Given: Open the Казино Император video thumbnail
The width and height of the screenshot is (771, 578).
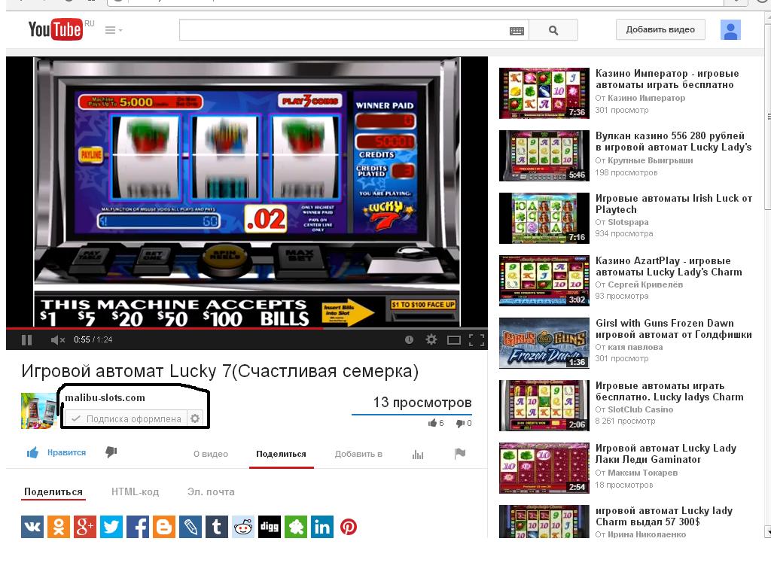Looking at the screenshot, I should (544, 93).
